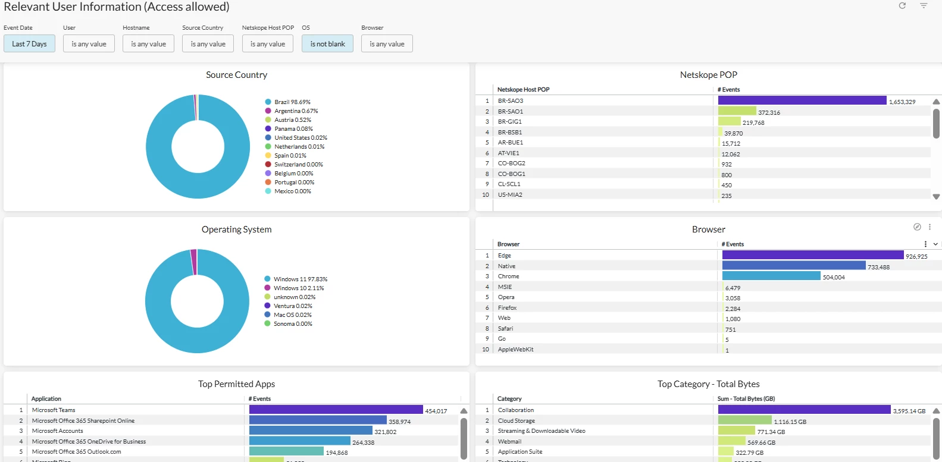Toggle Netherlands legend entry

(295, 146)
